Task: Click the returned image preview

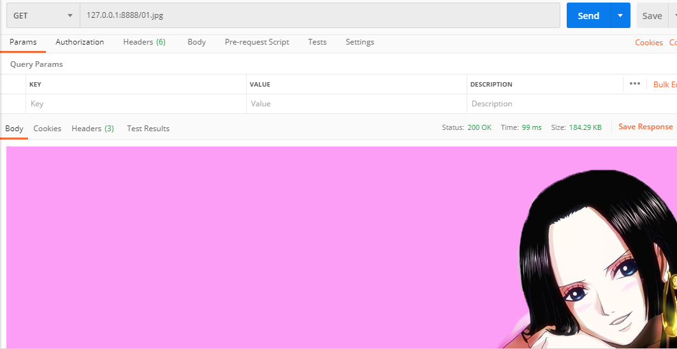Action: pos(342,247)
